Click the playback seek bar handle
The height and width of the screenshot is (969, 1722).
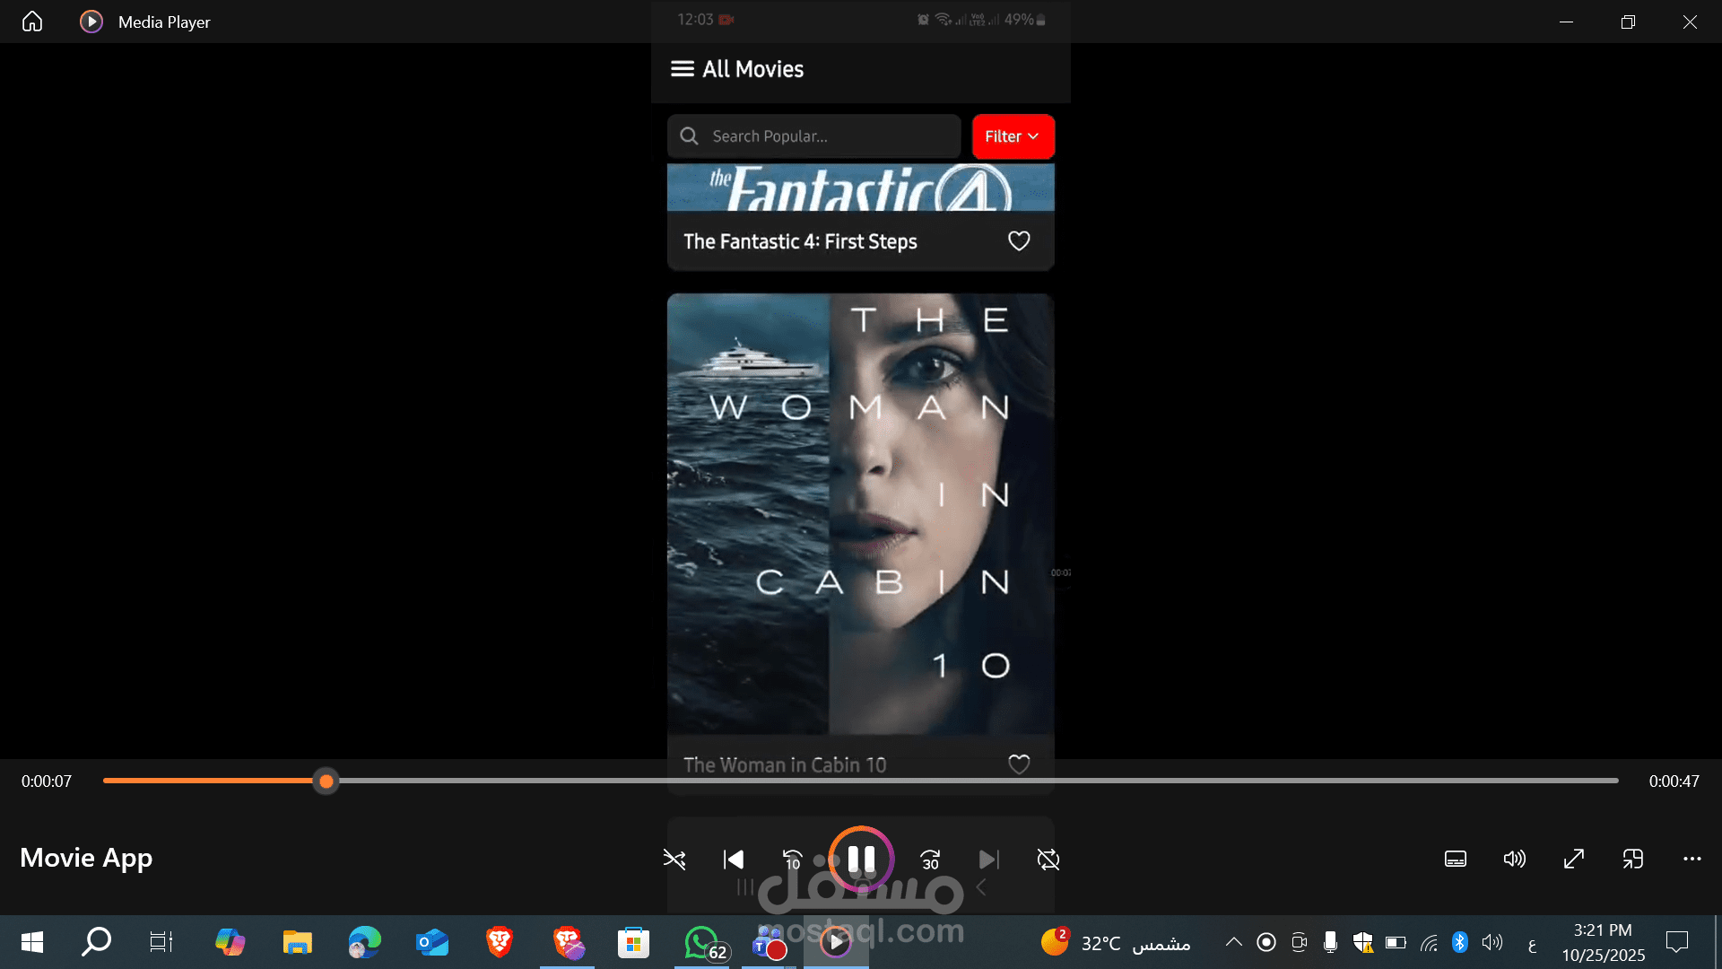326,781
